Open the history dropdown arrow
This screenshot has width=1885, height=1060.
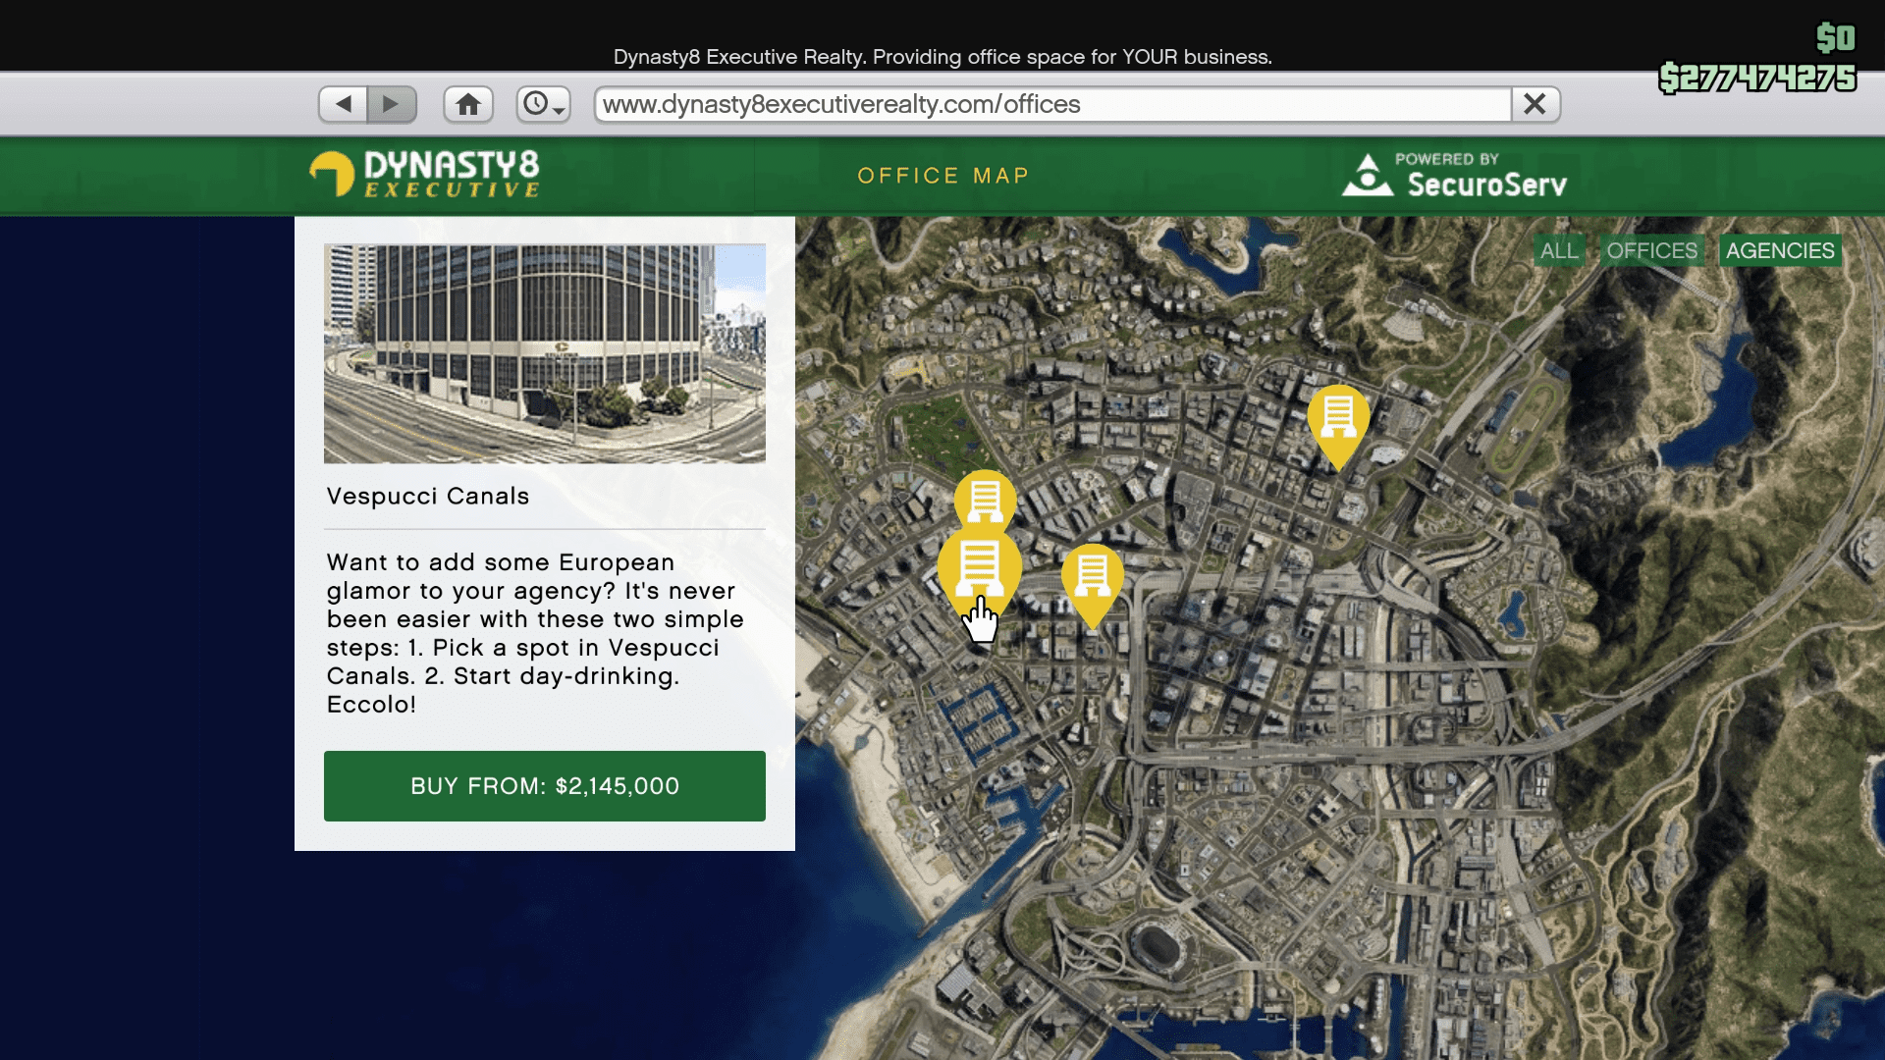tap(558, 110)
